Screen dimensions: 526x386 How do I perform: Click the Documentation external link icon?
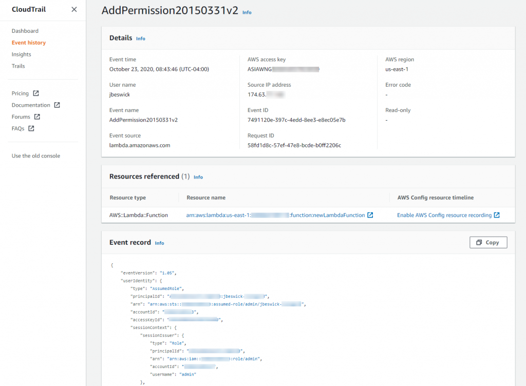58,105
